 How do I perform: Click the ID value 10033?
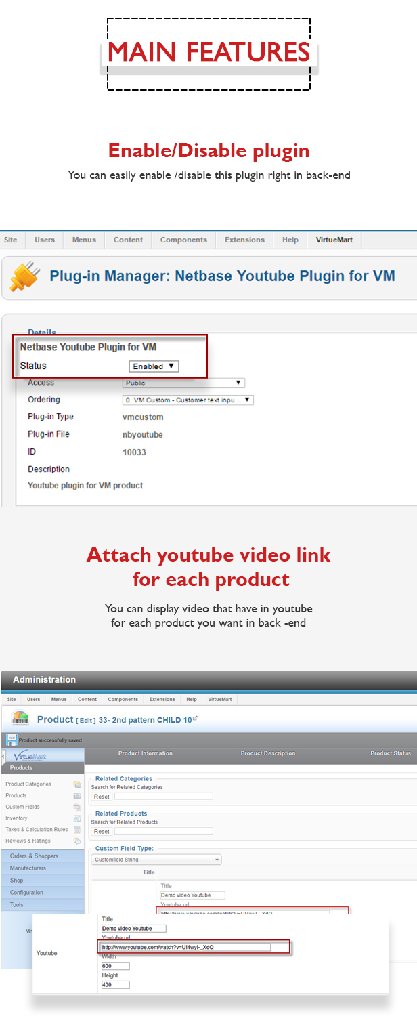click(x=134, y=452)
